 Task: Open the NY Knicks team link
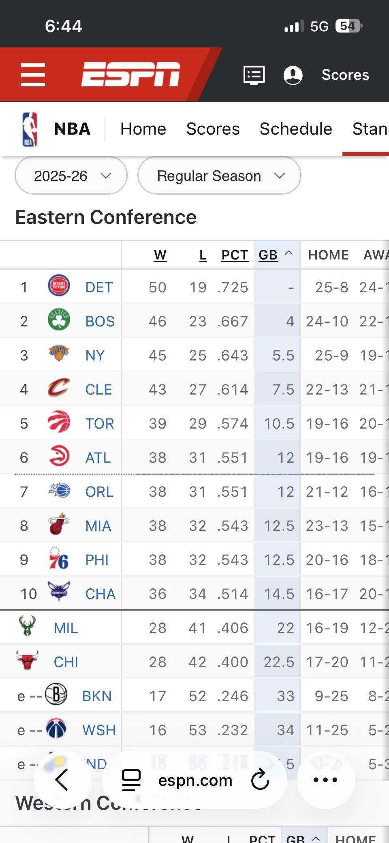pos(95,356)
